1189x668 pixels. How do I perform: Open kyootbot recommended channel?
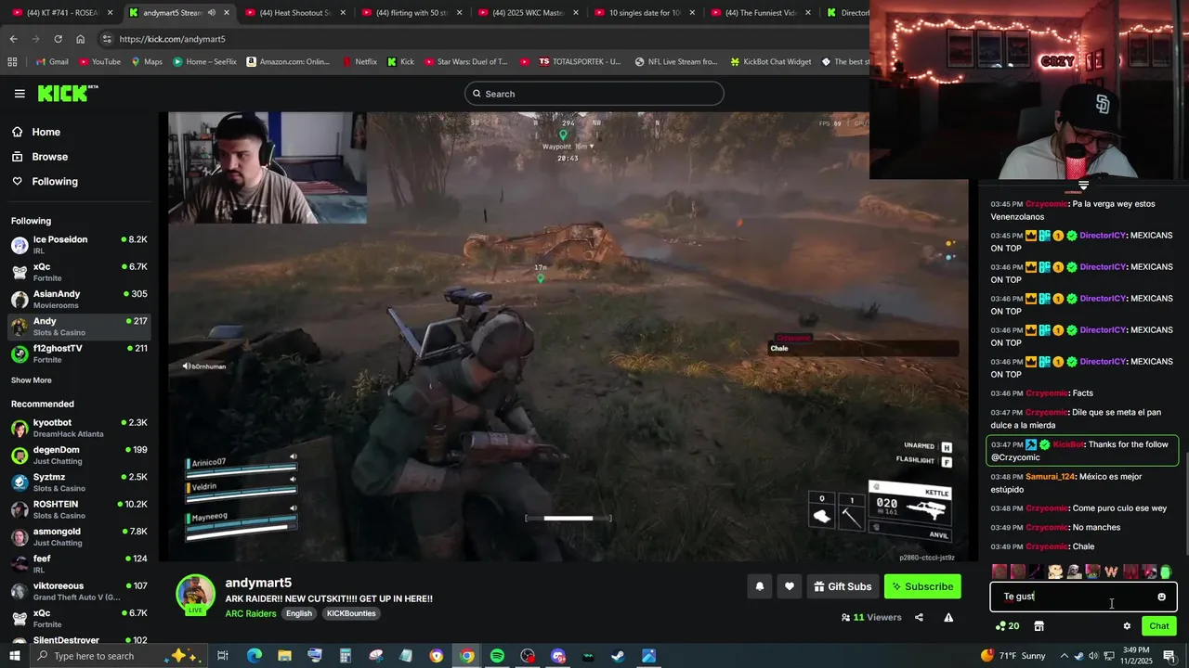(80, 428)
